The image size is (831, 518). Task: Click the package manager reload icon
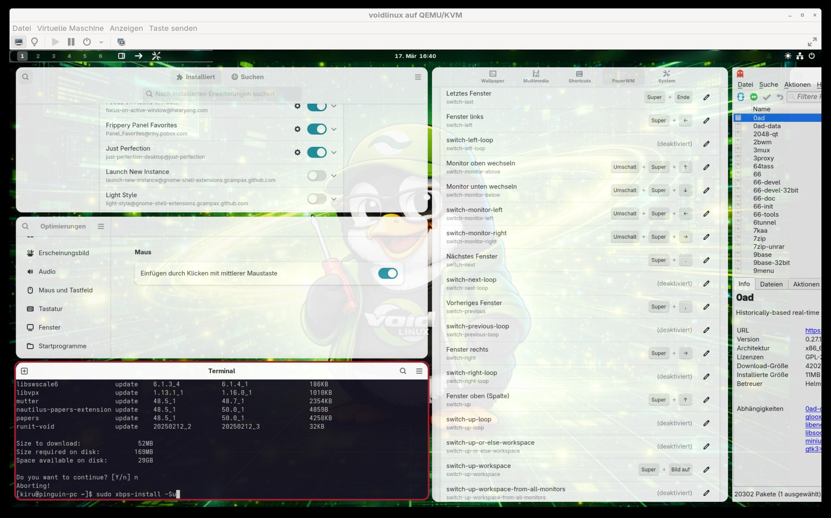(741, 97)
